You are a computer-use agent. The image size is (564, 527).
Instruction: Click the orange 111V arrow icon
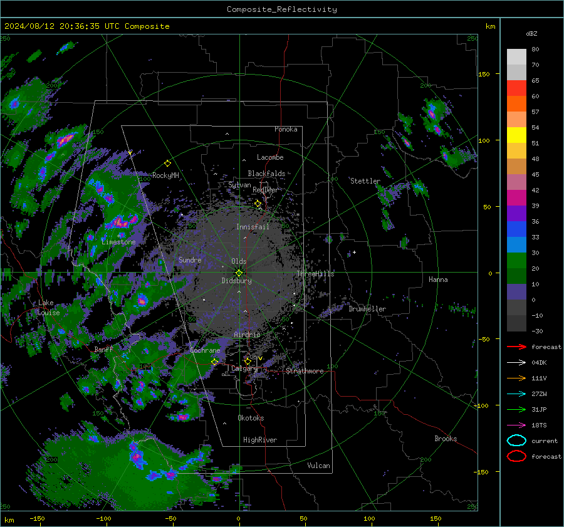[516, 378]
